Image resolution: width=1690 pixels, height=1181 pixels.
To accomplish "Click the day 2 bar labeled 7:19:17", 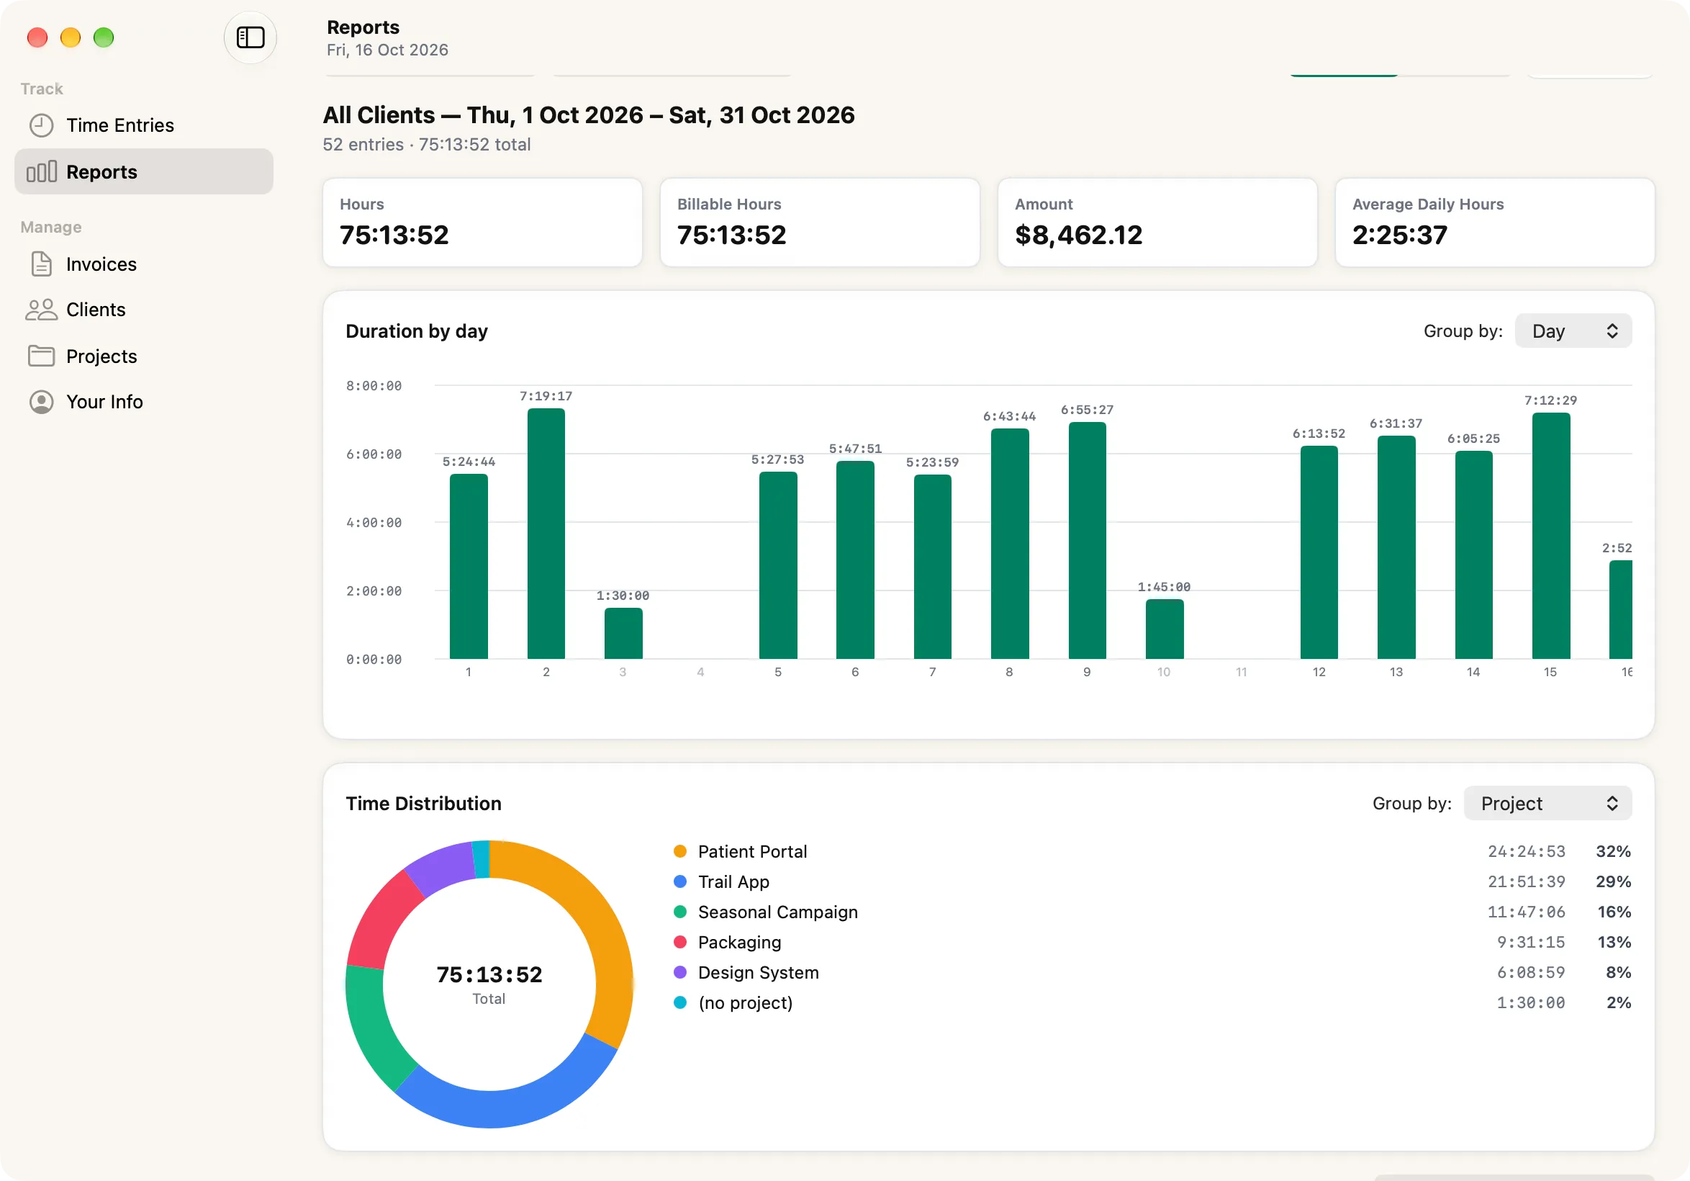I will point(546,534).
